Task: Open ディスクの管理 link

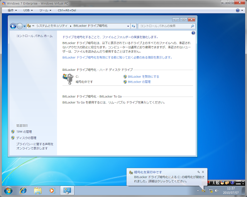Action: click(x=26, y=138)
